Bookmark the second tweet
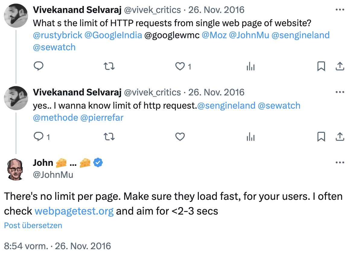The image size is (350, 254). 321,137
